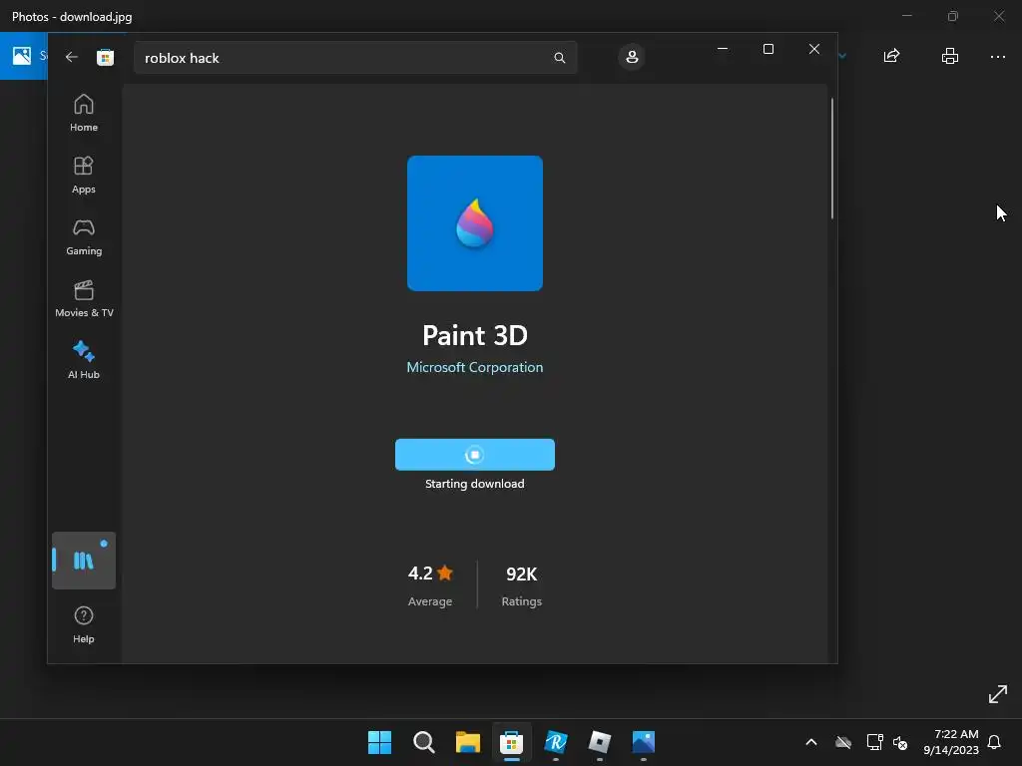Open File Explorer from the taskbar
Viewport: 1022px width, 766px height.
tap(467, 742)
